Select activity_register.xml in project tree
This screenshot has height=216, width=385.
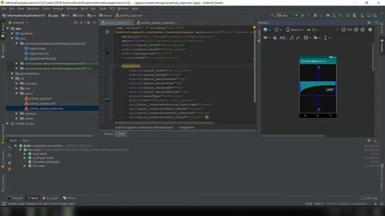pyautogui.click(x=42, y=103)
